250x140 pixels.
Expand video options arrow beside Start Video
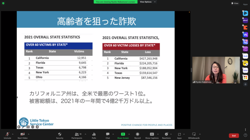(x=29, y=134)
